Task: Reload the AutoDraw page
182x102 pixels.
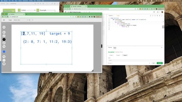Action: 7,17
